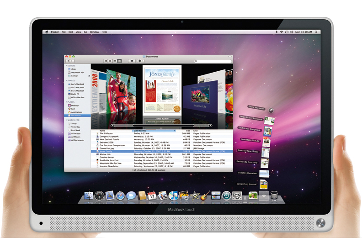Collapse the Shared sidebar section
This screenshot has width=362, height=238.
67,80
